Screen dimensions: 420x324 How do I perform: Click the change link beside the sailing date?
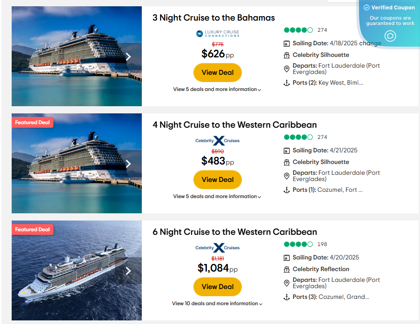click(371, 43)
